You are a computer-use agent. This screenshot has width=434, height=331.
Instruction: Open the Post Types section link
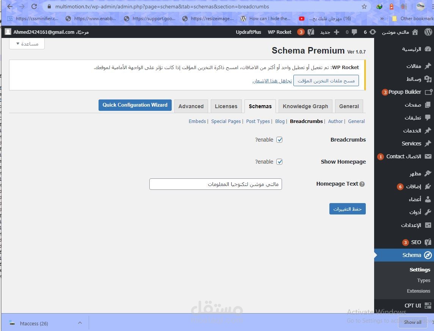(x=258, y=121)
